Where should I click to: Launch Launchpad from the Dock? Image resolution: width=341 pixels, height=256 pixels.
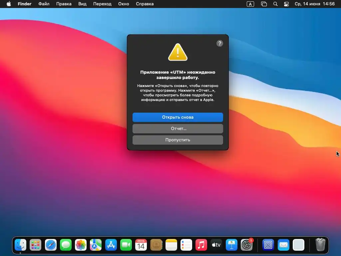tap(35, 245)
